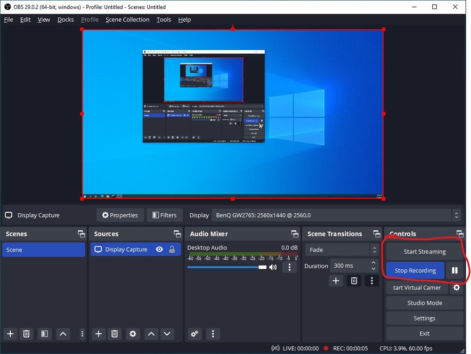Open the Audio Mixer bottom menu dots

[213, 334]
